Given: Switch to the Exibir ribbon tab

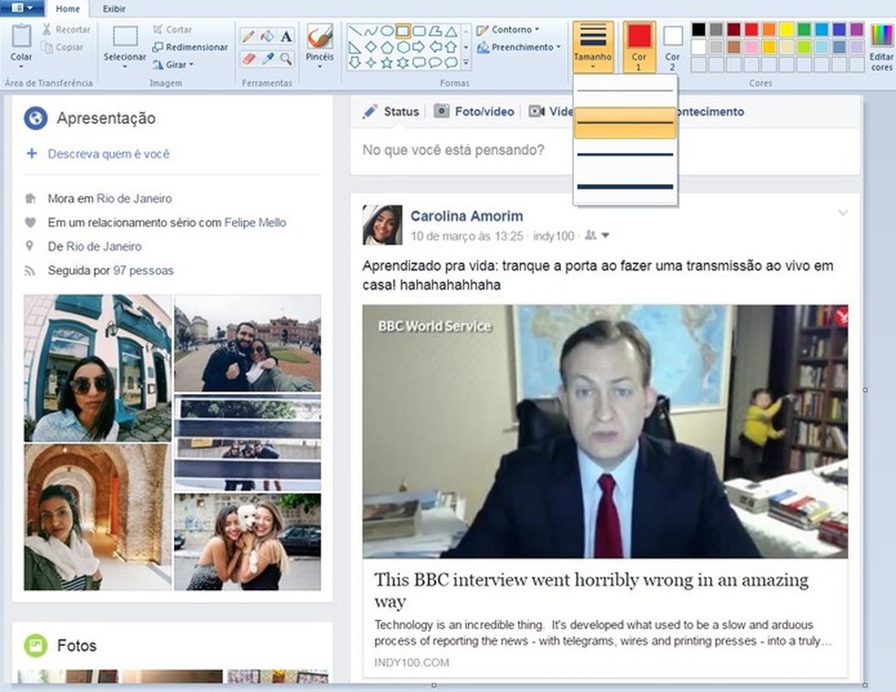Looking at the screenshot, I should click(115, 9).
